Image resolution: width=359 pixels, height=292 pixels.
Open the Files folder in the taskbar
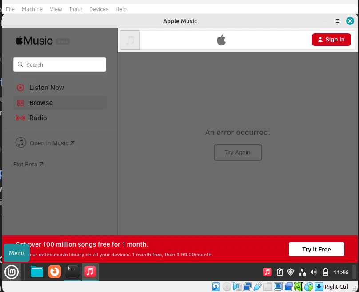pyautogui.click(x=36, y=272)
